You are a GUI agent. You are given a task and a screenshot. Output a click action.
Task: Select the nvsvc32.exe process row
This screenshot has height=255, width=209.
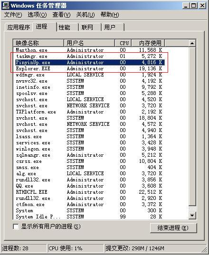(89, 81)
